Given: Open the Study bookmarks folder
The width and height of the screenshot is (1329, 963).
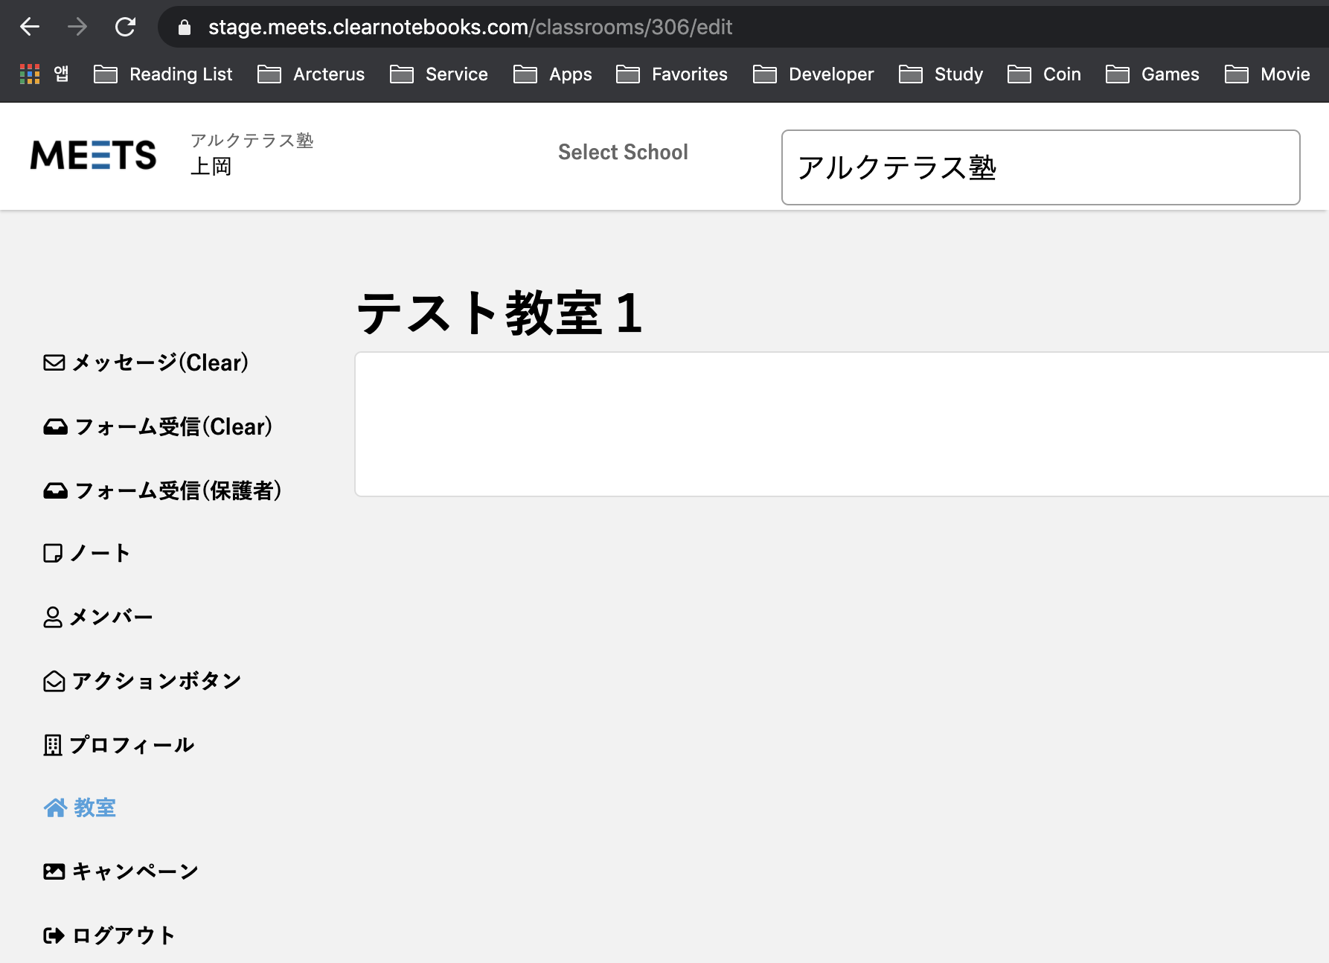Looking at the screenshot, I should point(941,74).
